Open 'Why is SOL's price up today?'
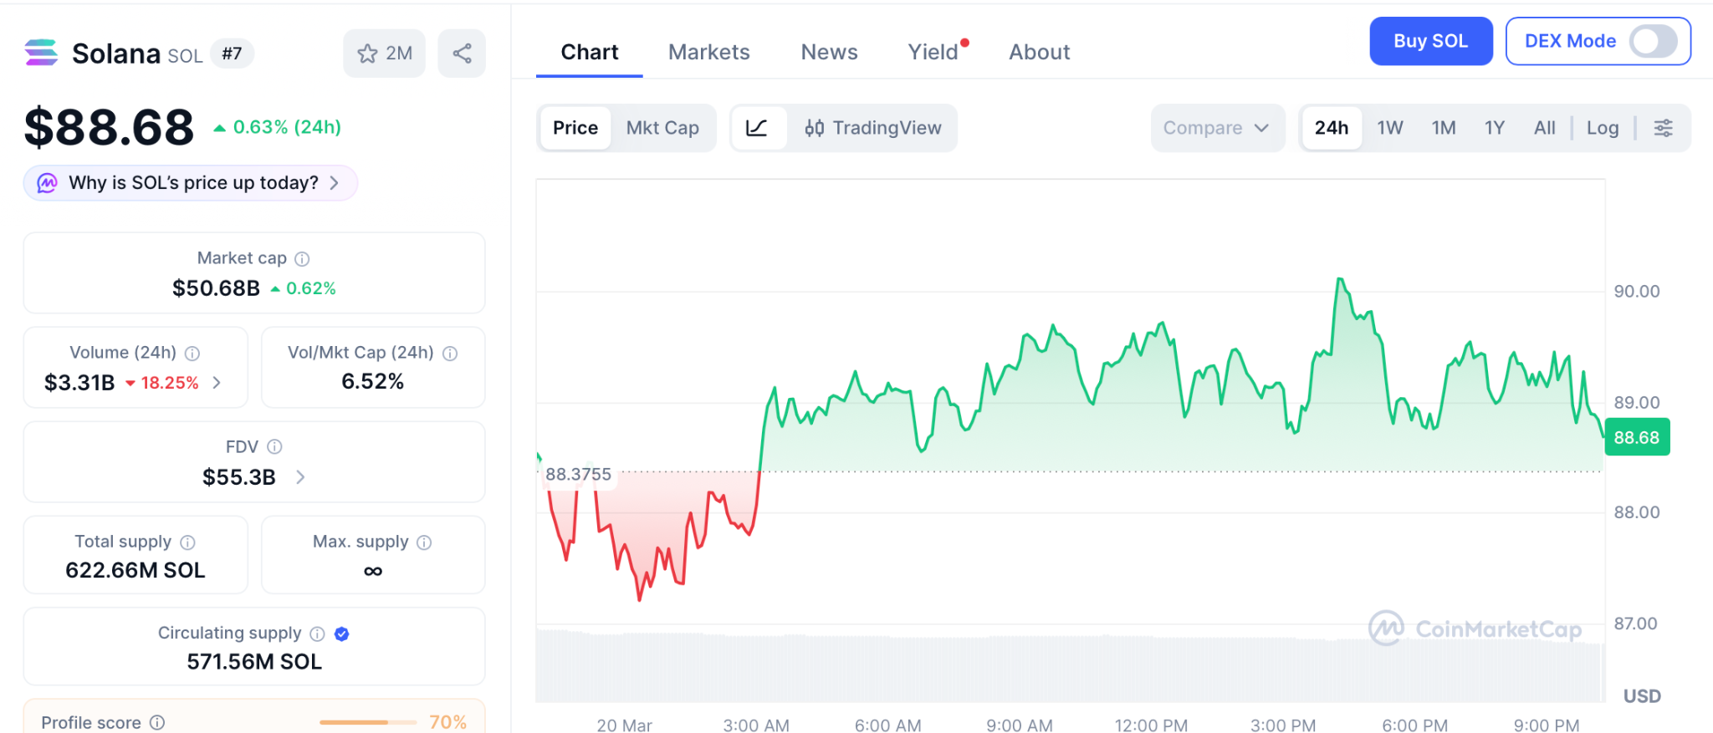The image size is (1713, 733). 191,183
